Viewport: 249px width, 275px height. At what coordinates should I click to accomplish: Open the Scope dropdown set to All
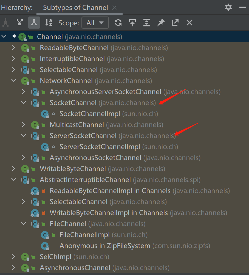tap(95, 23)
